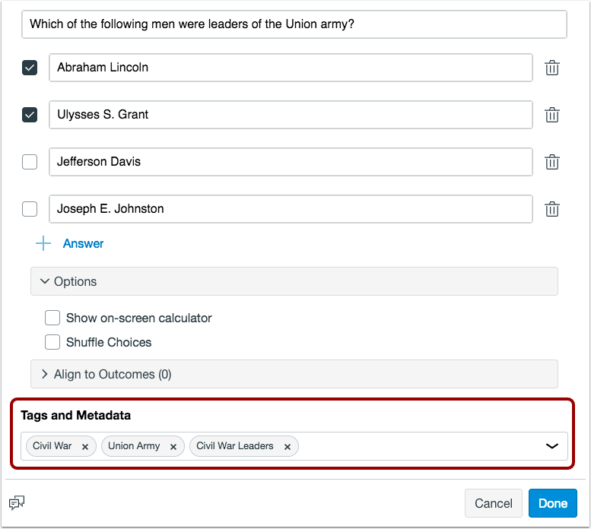The width and height of the screenshot is (591, 529).
Task: Open the tags dropdown arrow
Action: tap(552, 446)
